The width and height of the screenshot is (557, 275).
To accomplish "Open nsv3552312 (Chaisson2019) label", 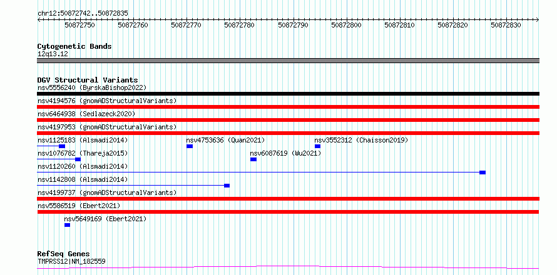I will pyautogui.click(x=361, y=140).
